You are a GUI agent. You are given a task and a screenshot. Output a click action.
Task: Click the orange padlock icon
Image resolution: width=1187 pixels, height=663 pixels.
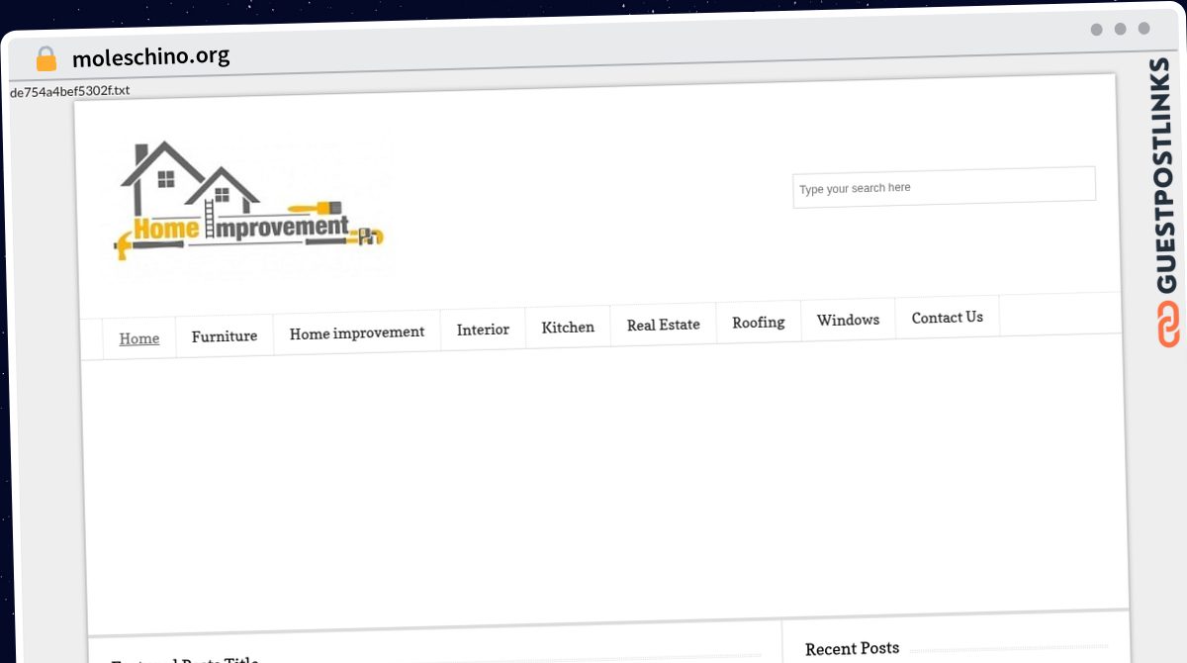tap(46, 59)
